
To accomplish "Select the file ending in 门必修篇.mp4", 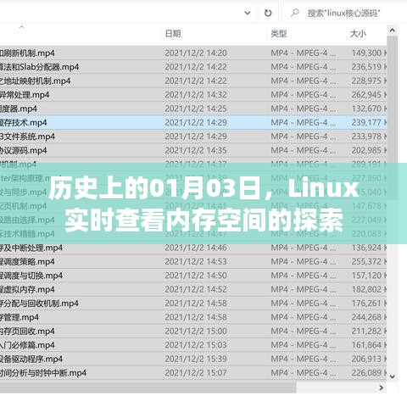I will (x=27, y=345).
